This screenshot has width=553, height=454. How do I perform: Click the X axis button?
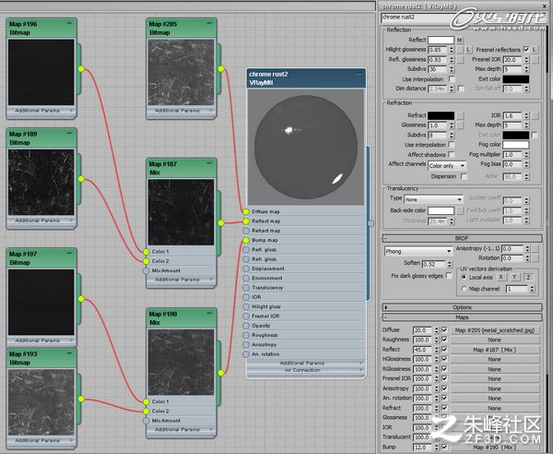[x=501, y=278]
